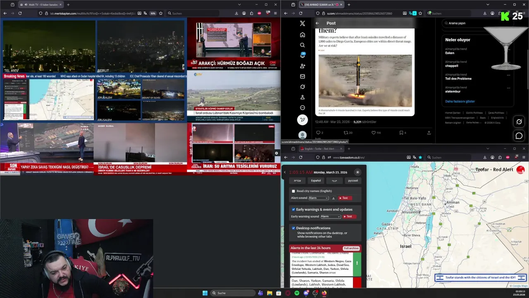Open the follow people icon in X
The height and width of the screenshot is (298, 529).
[303, 66]
